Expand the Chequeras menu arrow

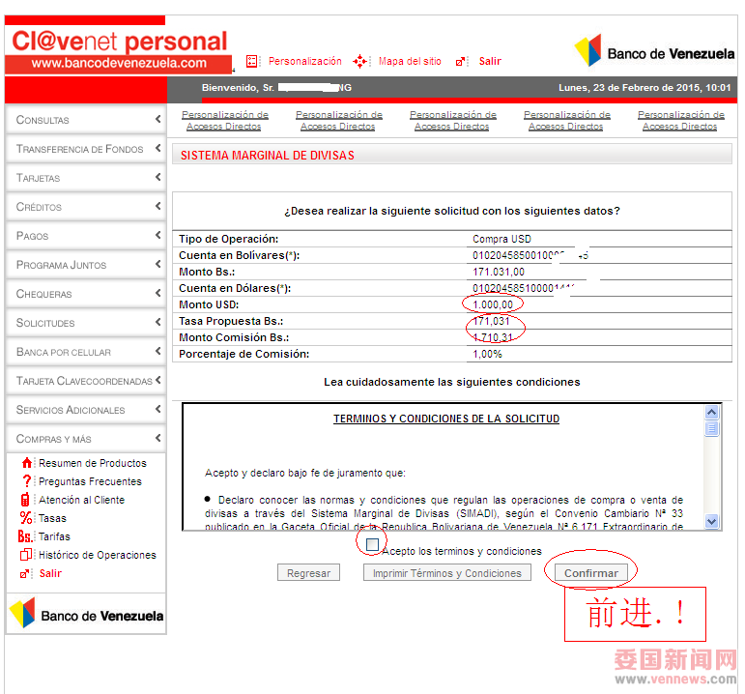[158, 293]
